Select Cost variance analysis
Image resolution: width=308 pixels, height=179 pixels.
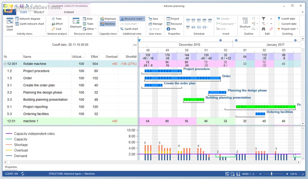[x=57, y=29]
